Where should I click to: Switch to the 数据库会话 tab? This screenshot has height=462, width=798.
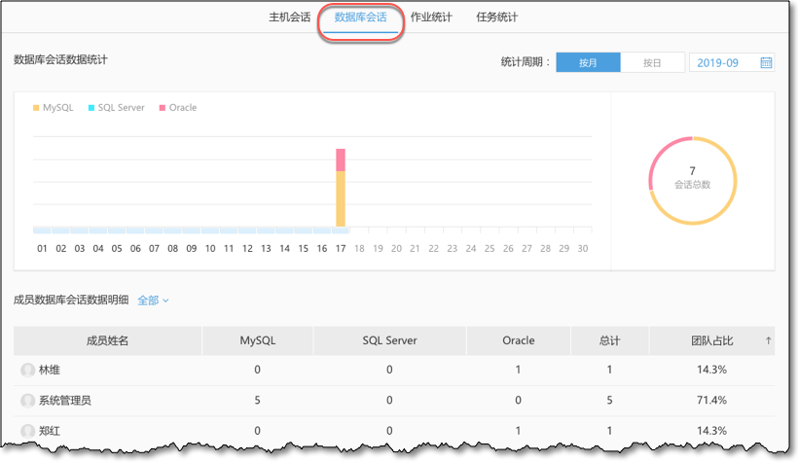pos(360,18)
